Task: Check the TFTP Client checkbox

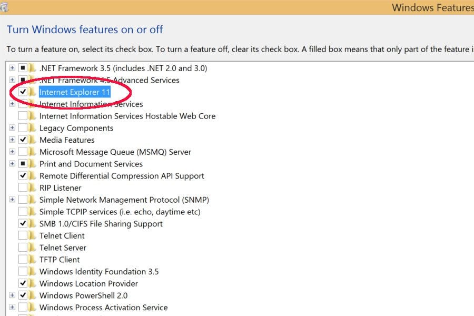Action: (23, 259)
